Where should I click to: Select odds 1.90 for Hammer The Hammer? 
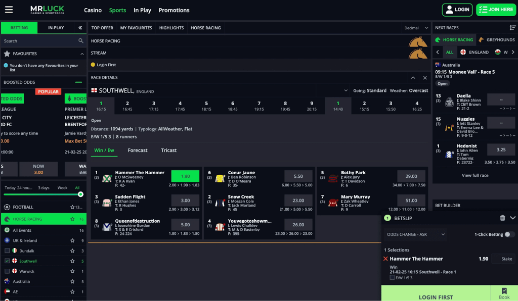click(185, 176)
